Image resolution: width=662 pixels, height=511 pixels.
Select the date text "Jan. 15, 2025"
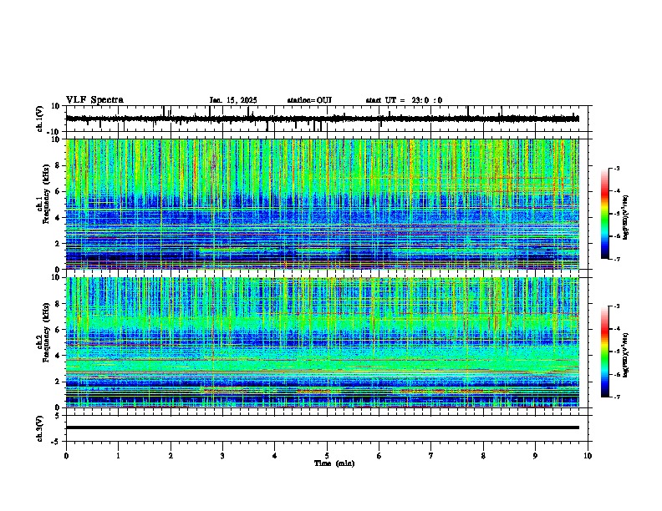click(x=233, y=100)
